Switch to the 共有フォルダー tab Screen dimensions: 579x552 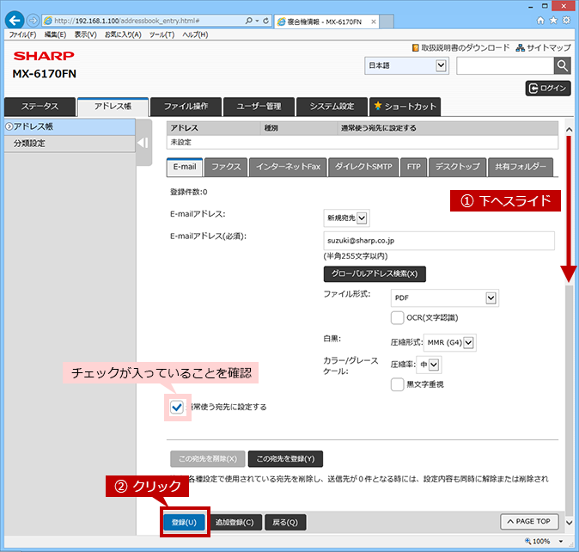pos(521,167)
